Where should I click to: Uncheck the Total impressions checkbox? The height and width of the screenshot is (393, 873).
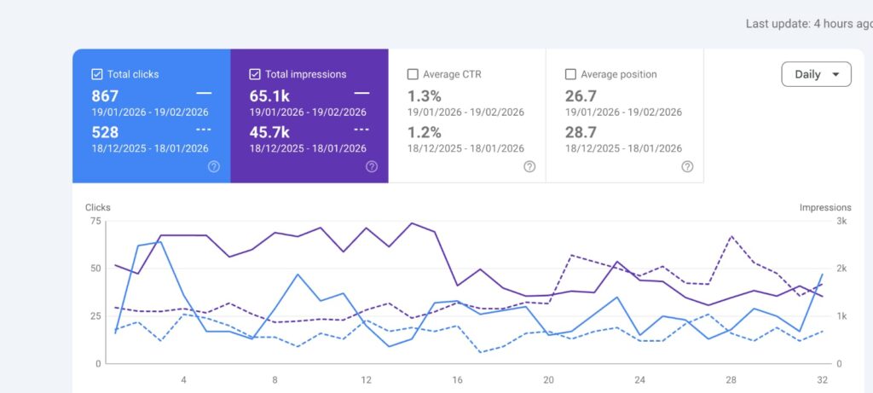[x=255, y=74]
